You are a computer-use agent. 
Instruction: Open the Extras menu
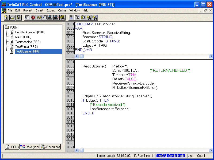point(51,10)
